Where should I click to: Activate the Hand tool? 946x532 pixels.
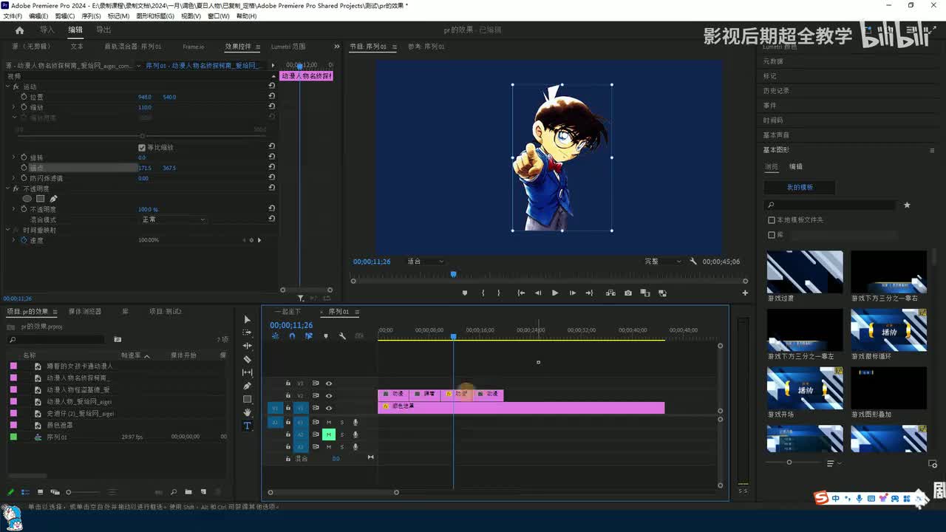(x=248, y=412)
